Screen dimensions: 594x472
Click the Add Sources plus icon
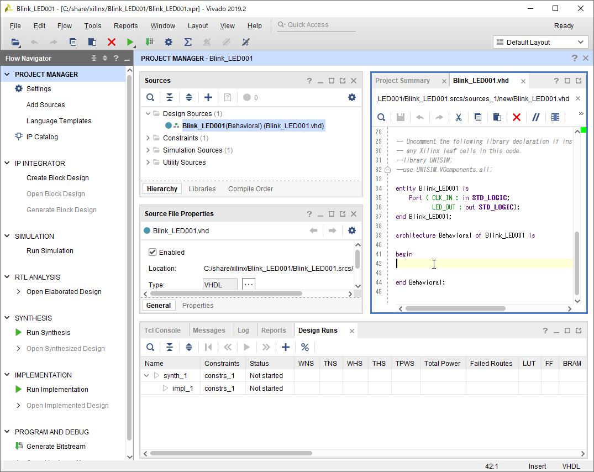[208, 97]
